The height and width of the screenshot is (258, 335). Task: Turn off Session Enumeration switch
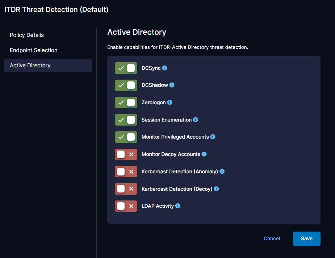click(x=126, y=120)
